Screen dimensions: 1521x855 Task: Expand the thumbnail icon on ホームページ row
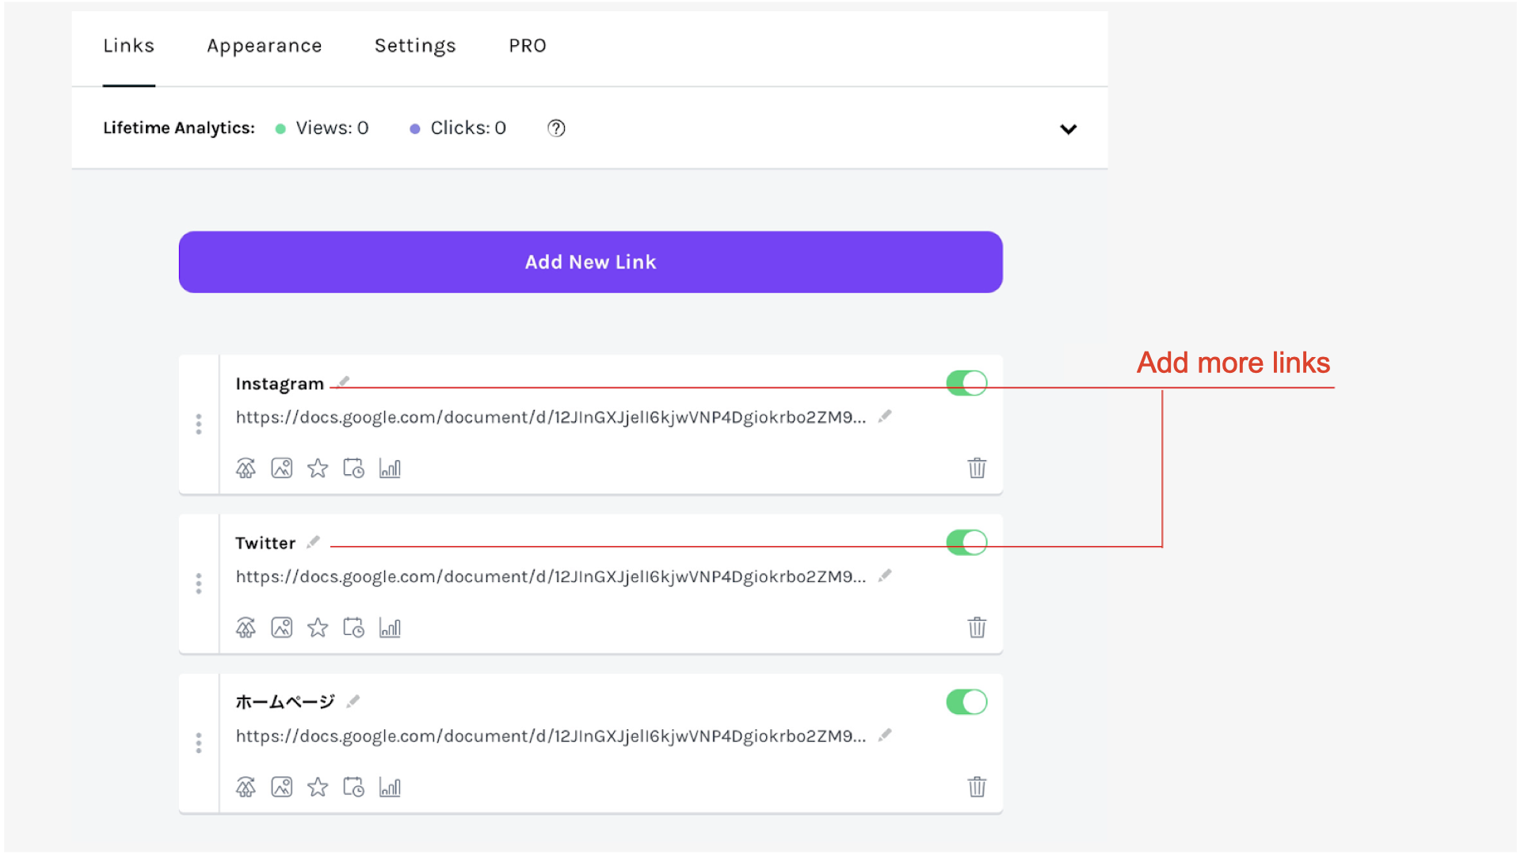click(281, 786)
